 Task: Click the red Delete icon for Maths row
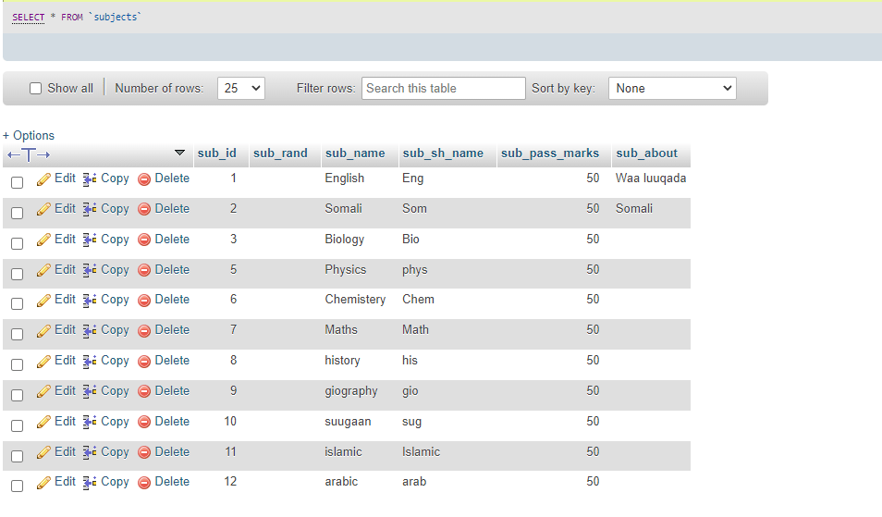pos(144,331)
